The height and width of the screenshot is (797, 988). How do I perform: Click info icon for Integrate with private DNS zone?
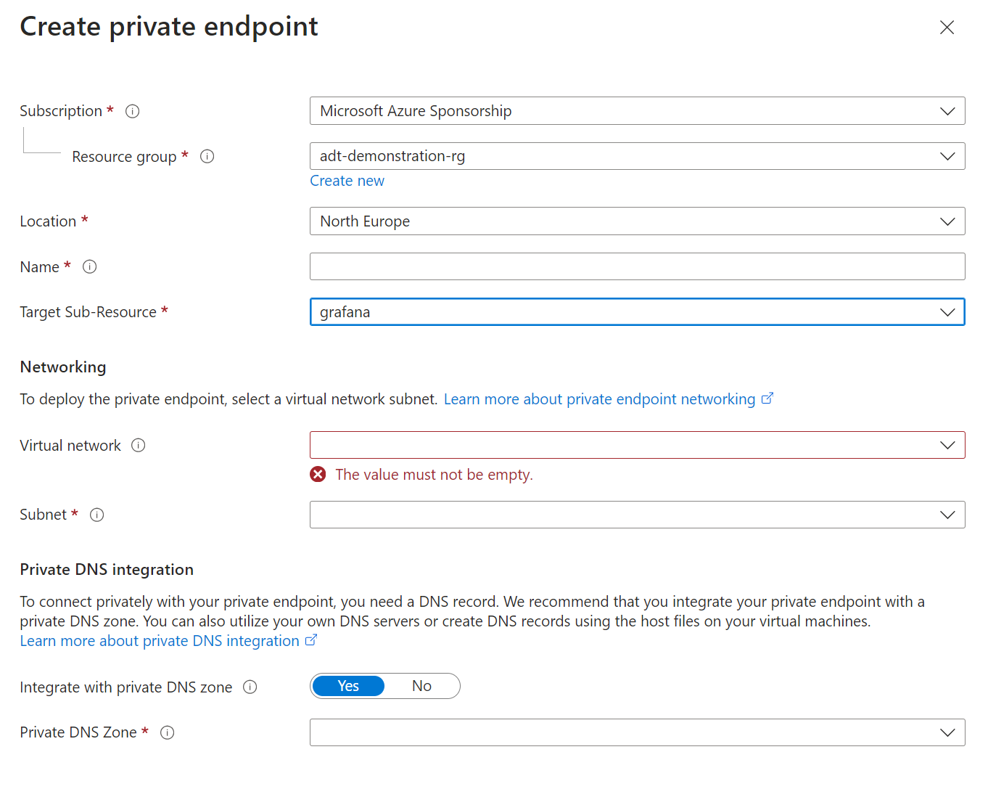(250, 687)
